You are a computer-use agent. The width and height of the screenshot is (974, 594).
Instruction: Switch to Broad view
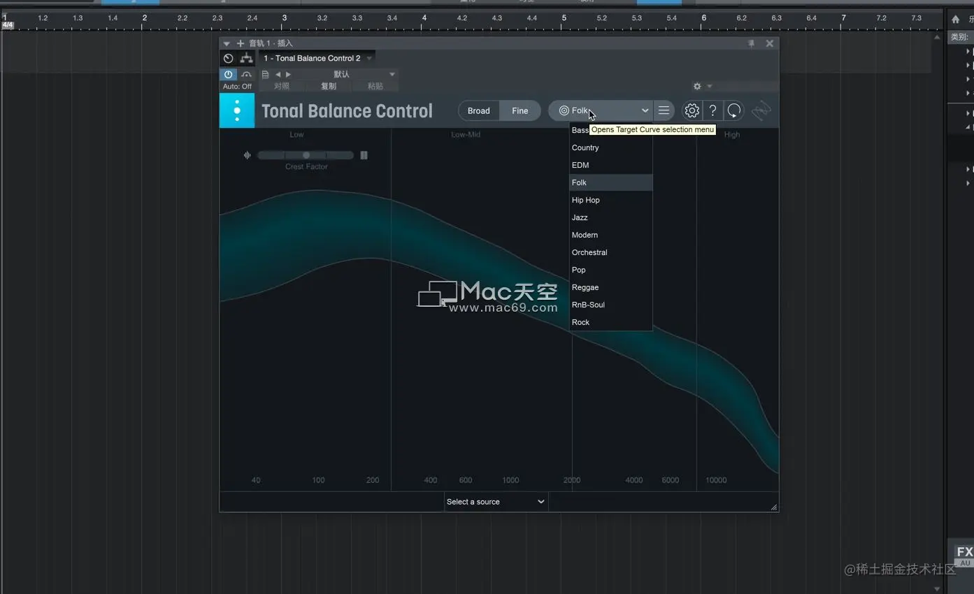[479, 110]
